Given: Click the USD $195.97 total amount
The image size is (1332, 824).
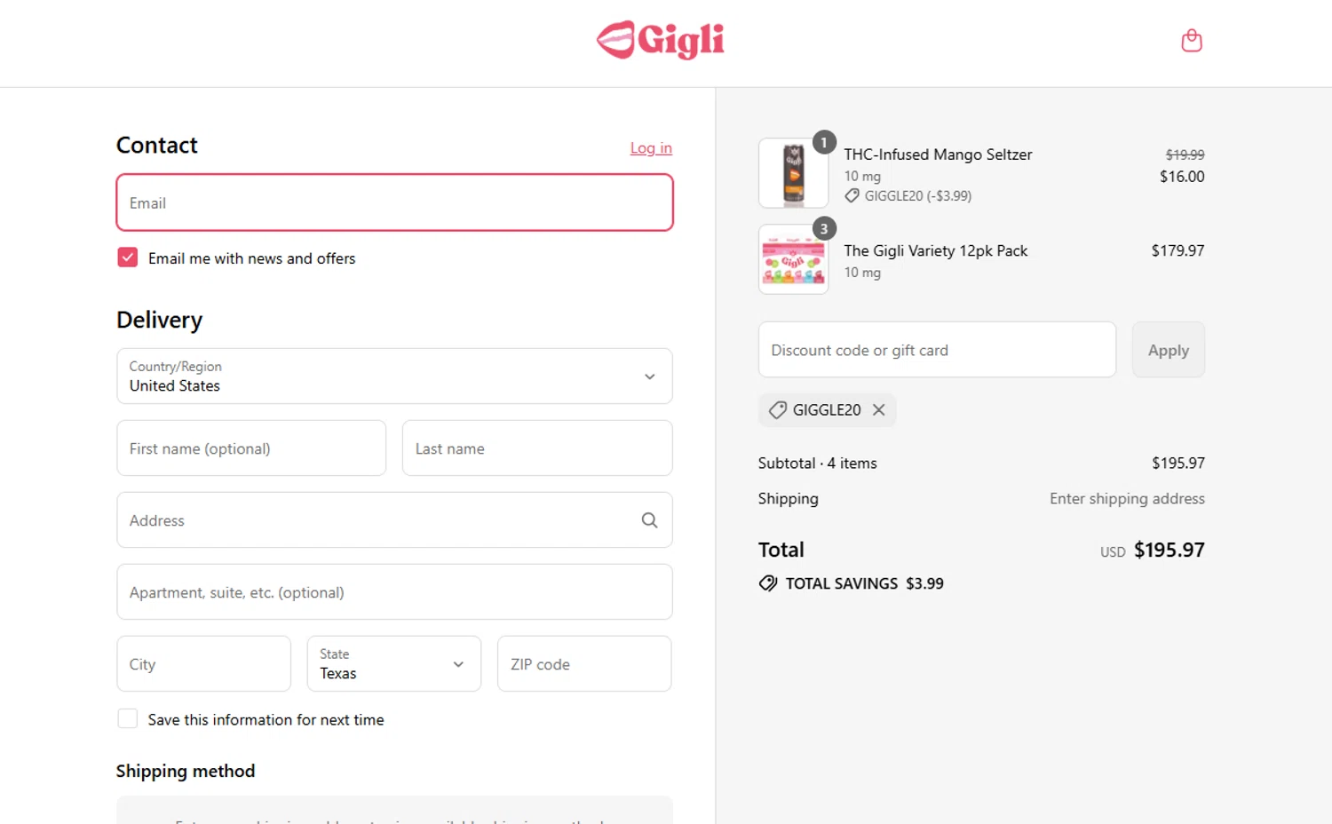Looking at the screenshot, I should click(1153, 551).
